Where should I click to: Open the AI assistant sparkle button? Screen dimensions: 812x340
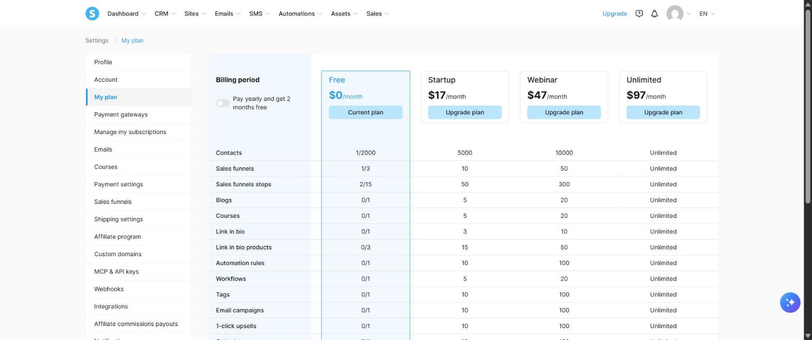790,302
